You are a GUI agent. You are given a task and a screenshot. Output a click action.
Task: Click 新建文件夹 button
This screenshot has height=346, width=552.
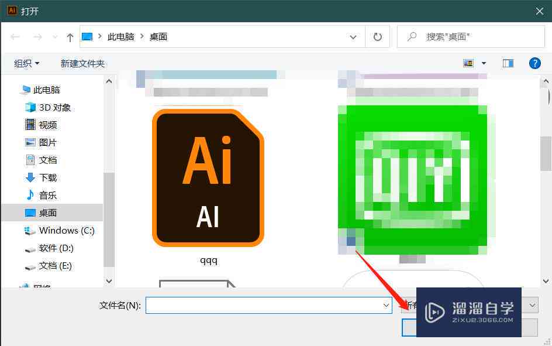click(x=82, y=63)
